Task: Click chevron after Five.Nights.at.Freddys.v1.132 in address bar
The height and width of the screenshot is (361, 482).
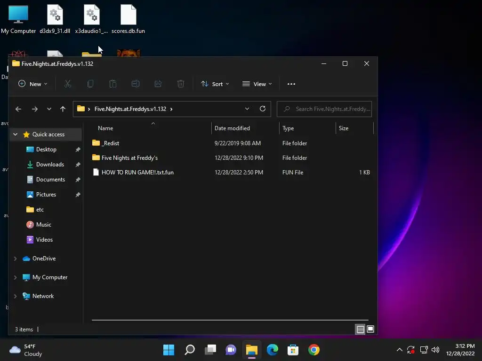Action: [171, 109]
